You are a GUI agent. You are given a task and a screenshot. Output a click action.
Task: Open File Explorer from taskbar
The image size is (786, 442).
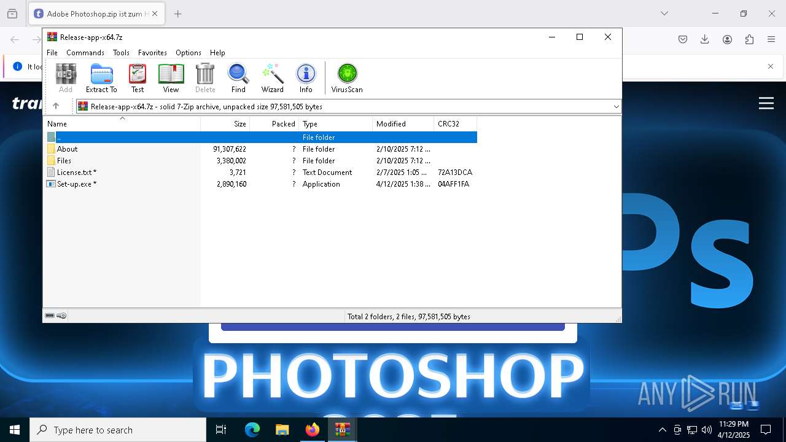coord(282,430)
